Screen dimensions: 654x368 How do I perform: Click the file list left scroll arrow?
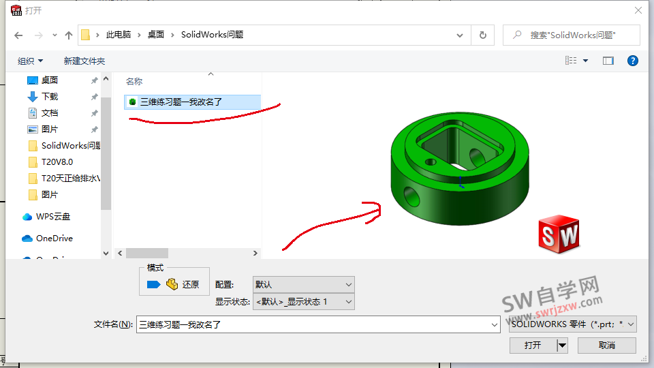120,254
